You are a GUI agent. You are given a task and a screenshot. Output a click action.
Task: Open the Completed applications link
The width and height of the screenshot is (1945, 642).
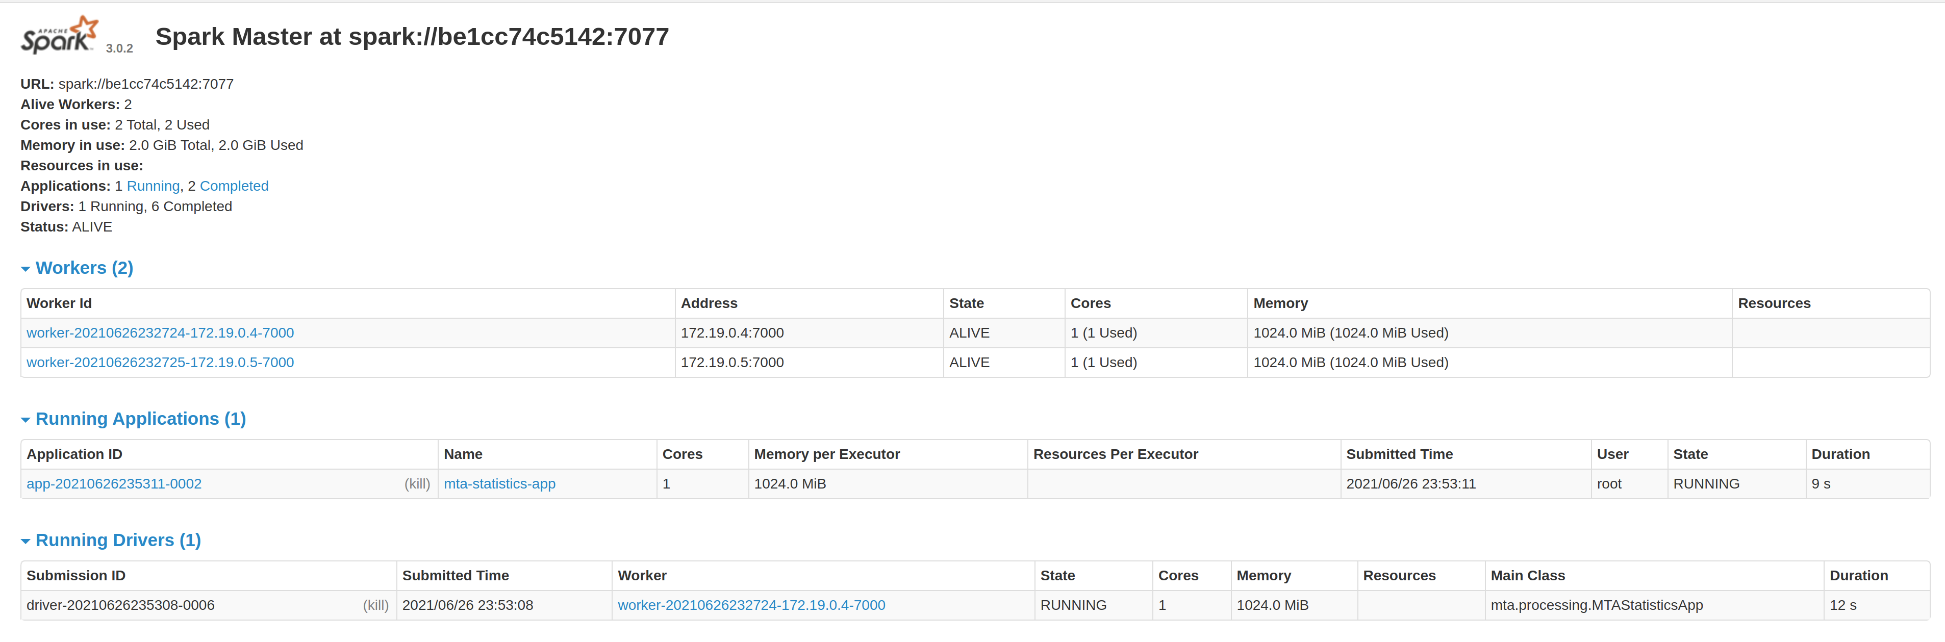click(x=233, y=186)
